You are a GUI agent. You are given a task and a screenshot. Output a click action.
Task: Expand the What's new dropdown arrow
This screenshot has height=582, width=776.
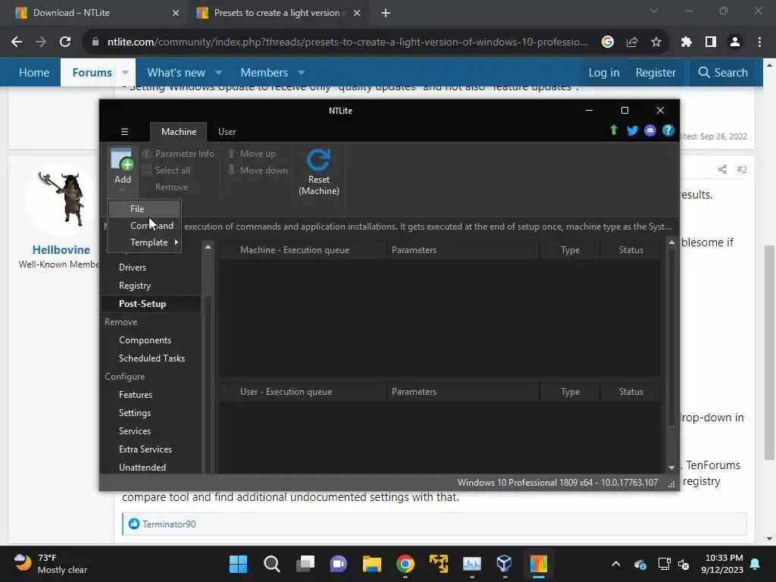point(218,73)
